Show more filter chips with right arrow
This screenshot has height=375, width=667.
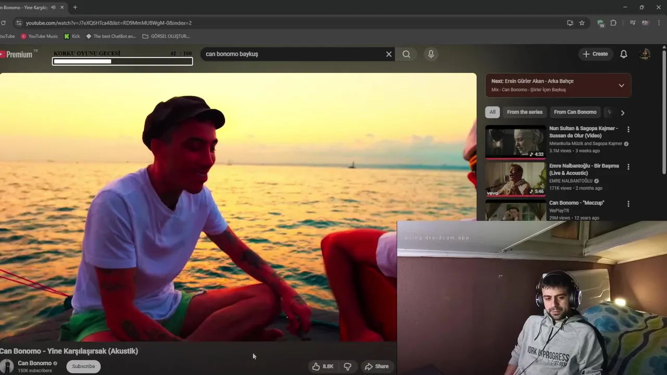click(x=622, y=113)
